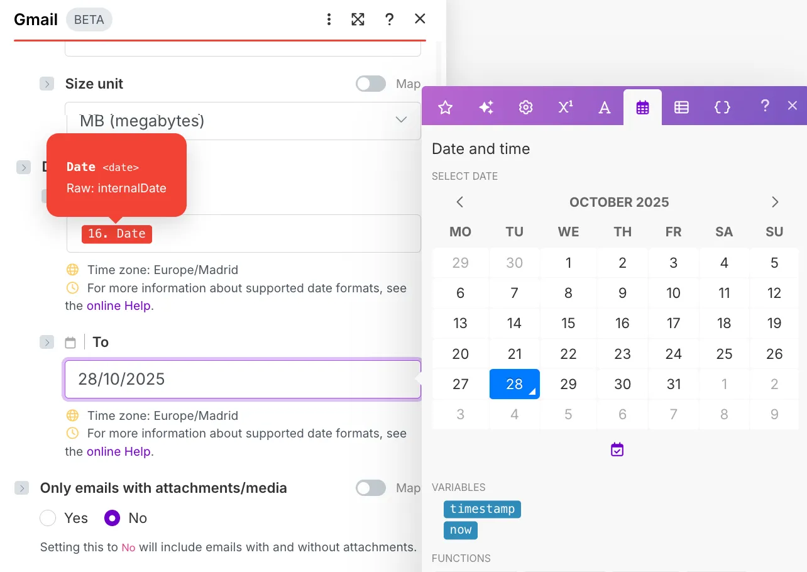Go to next month in calendar
Screen dimensions: 807x572
(775, 202)
